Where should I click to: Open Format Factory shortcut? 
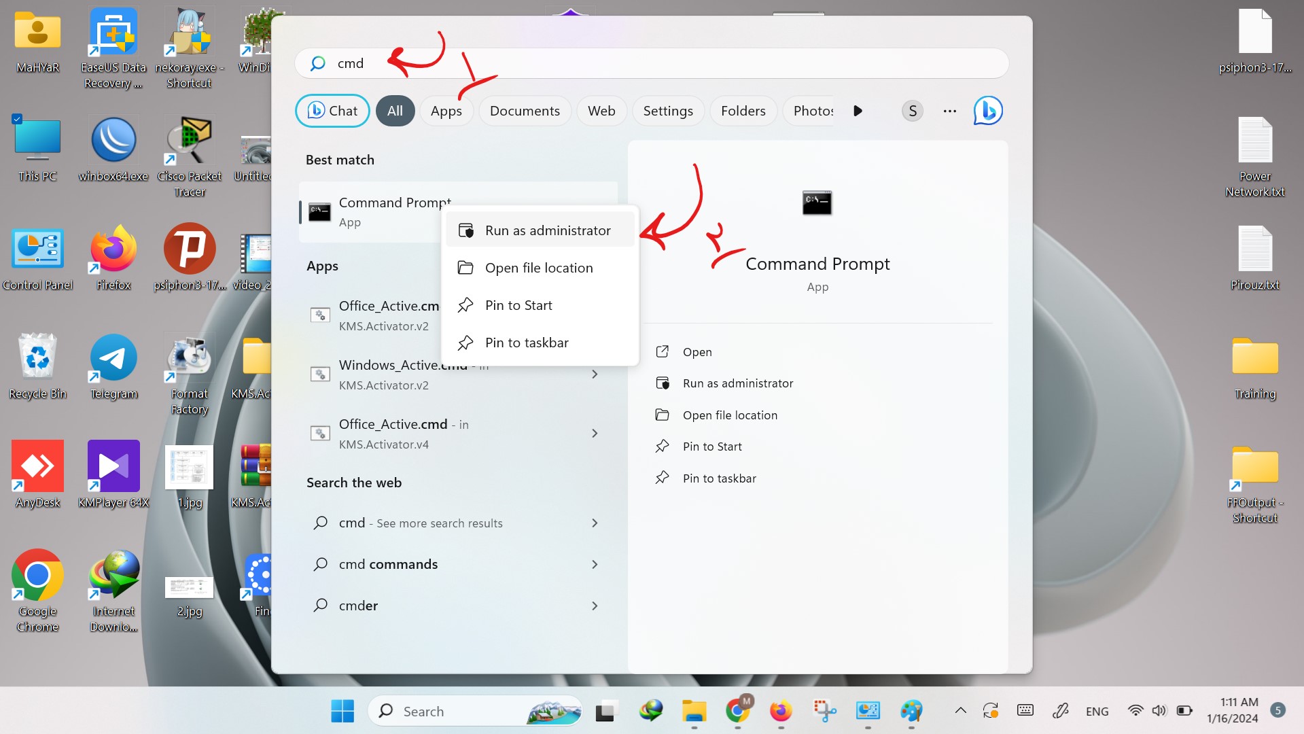[x=190, y=374]
